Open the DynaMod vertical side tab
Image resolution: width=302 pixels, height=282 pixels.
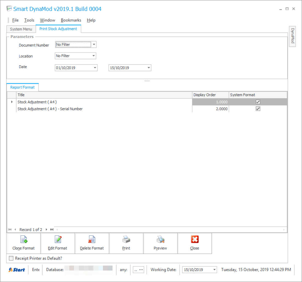point(292,36)
